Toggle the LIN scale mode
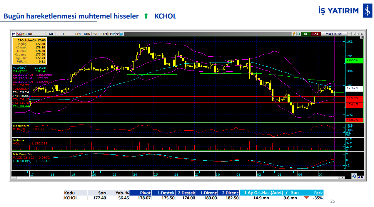This screenshot has height=207, width=374. point(78,34)
